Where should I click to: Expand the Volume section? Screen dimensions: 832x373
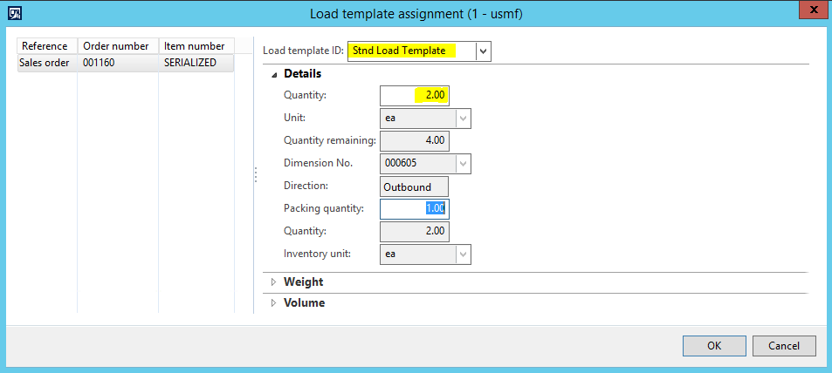(274, 303)
